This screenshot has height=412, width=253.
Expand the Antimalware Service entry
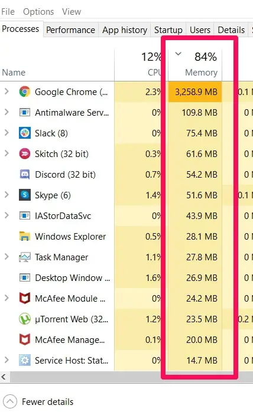(x=7, y=112)
